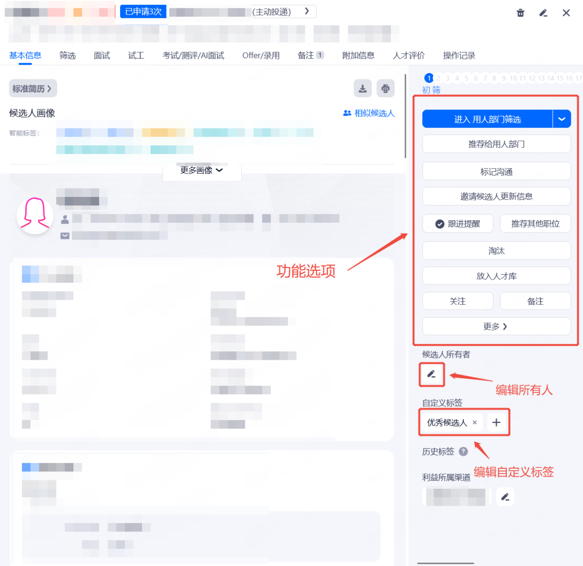This screenshot has height=566, width=583.
Task: Edit the 利益所属渠道 pencil icon
Action: click(x=505, y=497)
